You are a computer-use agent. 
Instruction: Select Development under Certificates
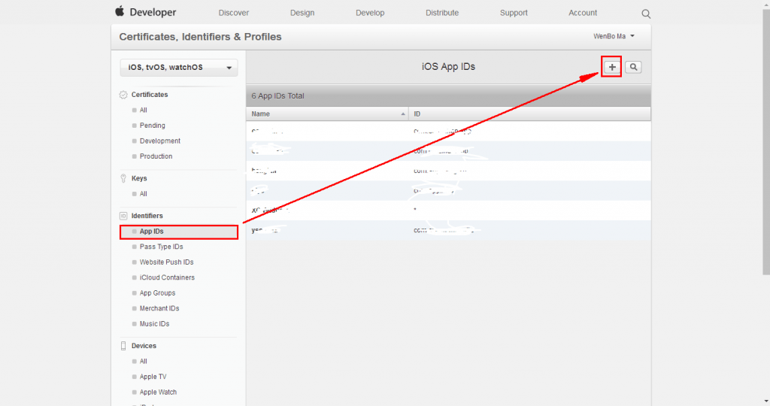point(159,141)
